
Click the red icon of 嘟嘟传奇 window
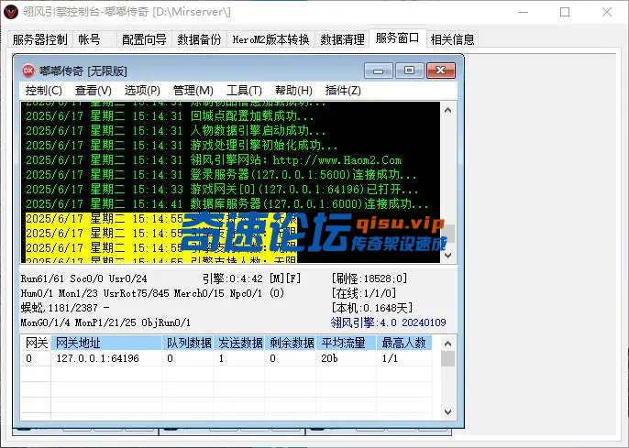click(28, 71)
